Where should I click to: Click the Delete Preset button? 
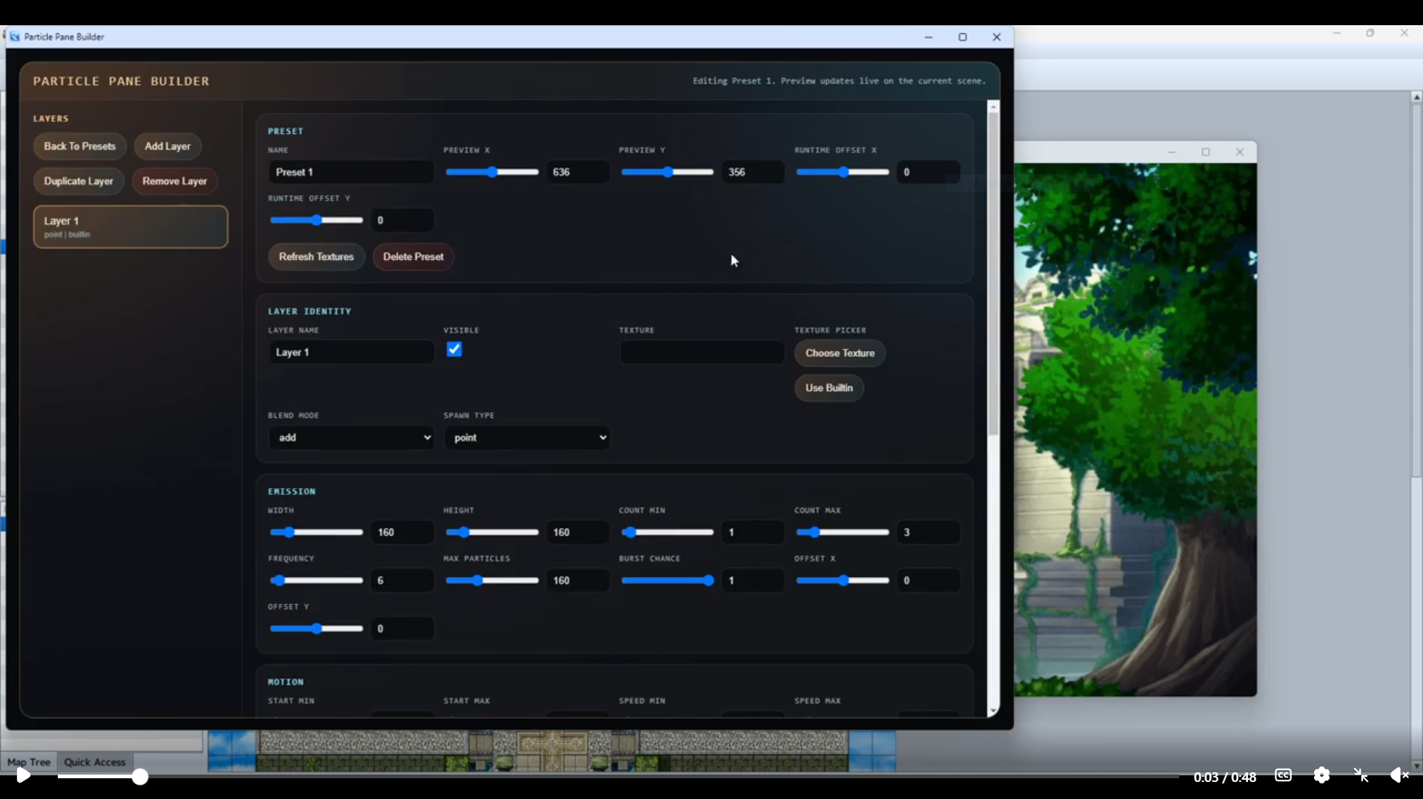(414, 257)
